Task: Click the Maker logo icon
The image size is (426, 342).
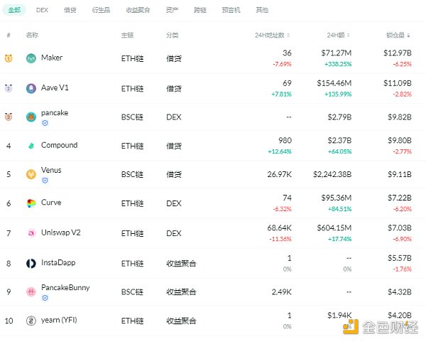Action: coord(31,58)
